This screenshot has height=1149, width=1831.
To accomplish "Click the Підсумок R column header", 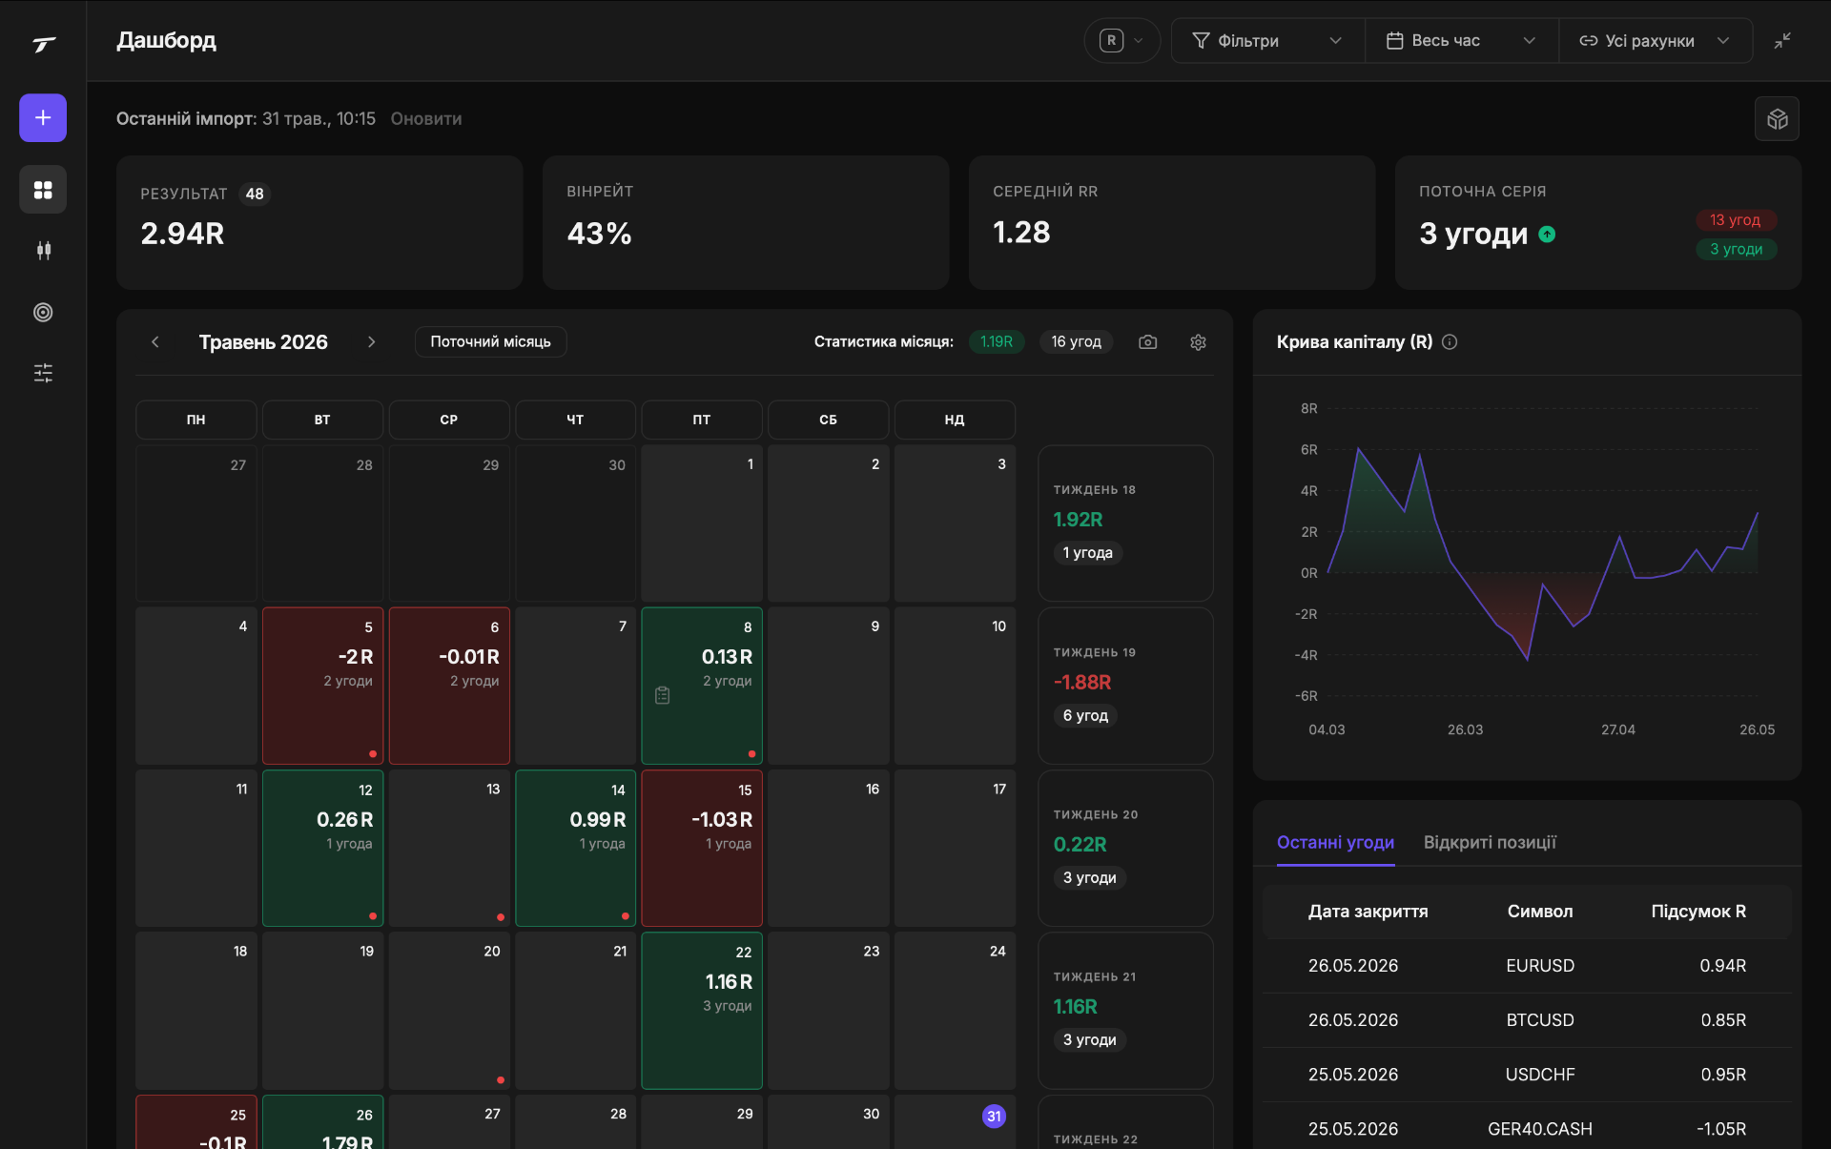I will [x=1698, y=912].
